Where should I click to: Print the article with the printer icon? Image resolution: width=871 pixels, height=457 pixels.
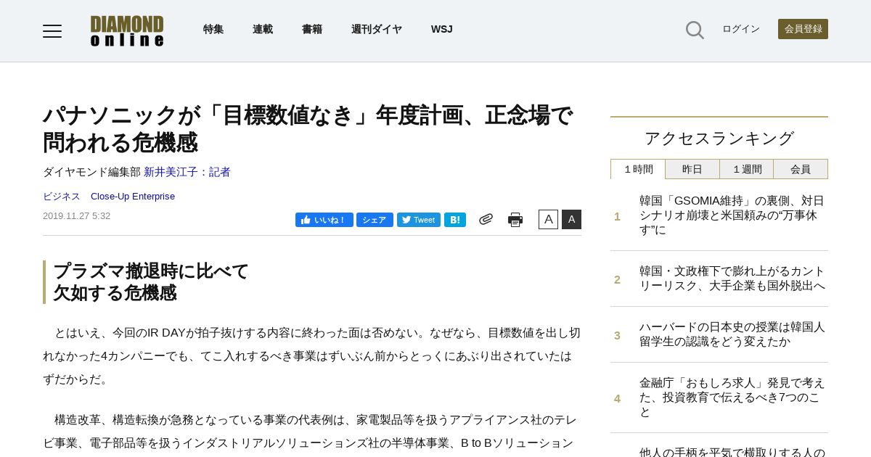tap(515, 220)
